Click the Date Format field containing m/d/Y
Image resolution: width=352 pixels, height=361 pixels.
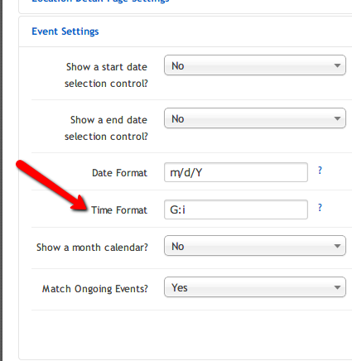(x=236, y=172)
